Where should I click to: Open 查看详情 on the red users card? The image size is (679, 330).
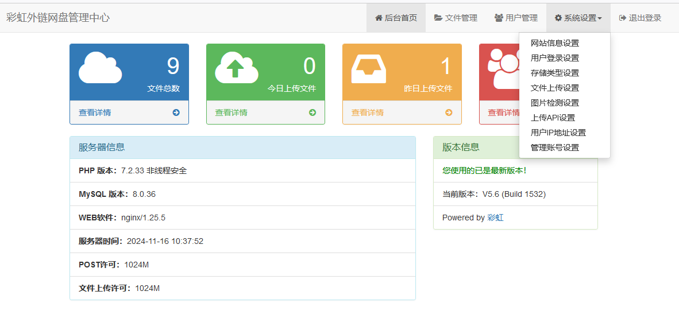click(x=503, y=112)
